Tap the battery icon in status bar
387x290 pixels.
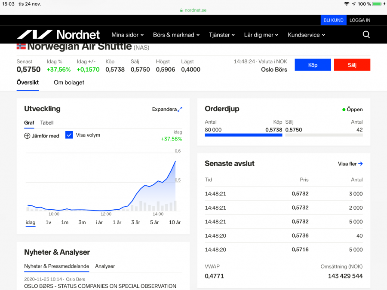(x=377, y=4)
